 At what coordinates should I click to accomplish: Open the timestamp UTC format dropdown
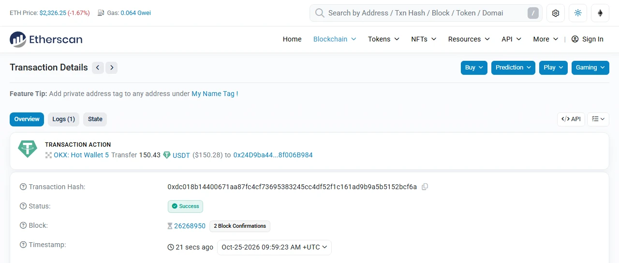point(274,247)
